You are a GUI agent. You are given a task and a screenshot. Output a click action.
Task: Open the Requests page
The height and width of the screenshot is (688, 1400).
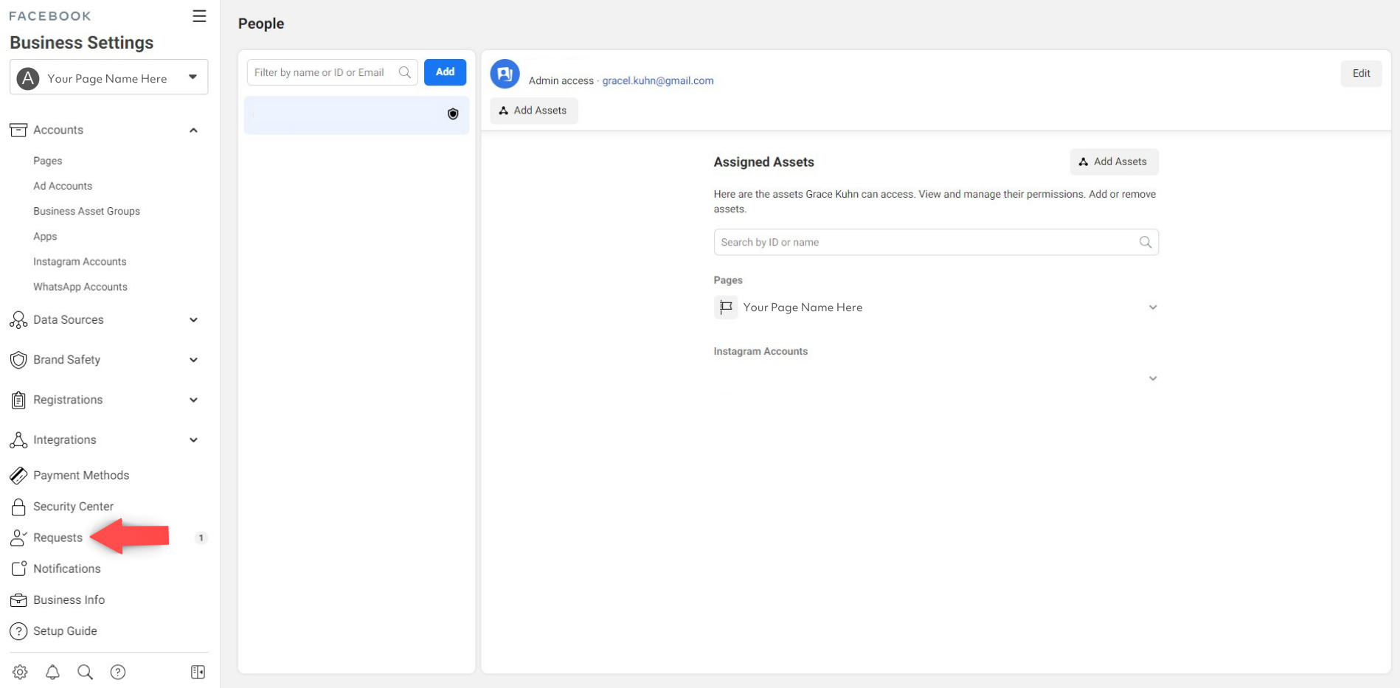(x=58, y=538)
